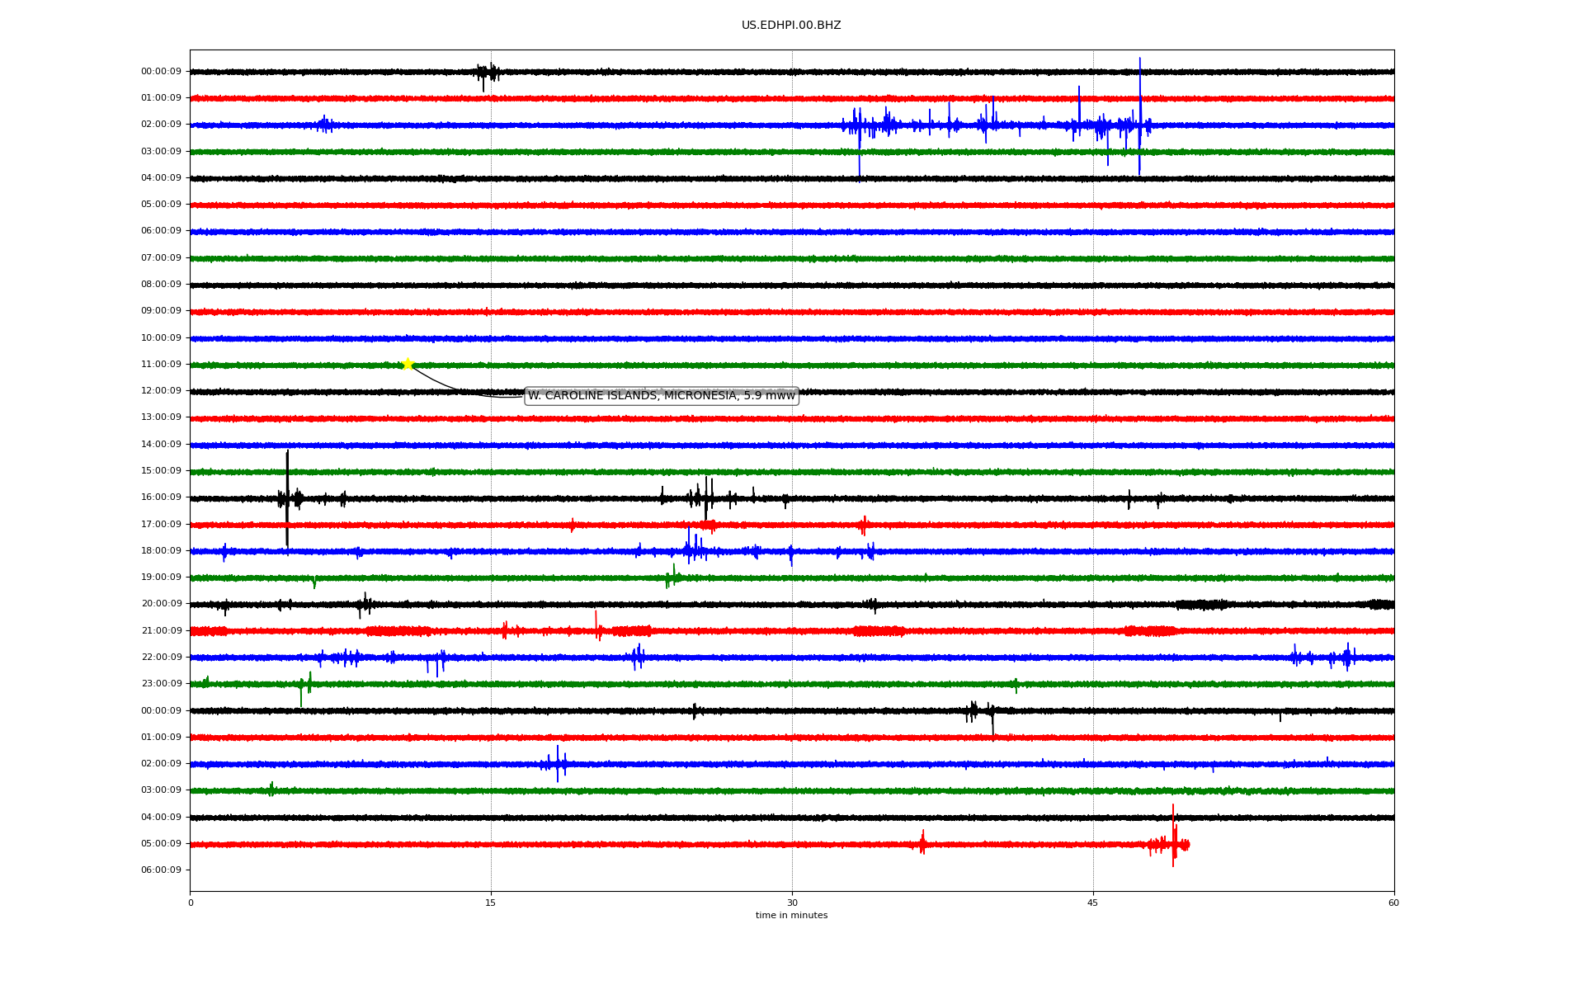Viewport: 1584px width, 990px height.
Task: Click the W. Caroline Islands annotation label
Action: click(661, 396)
